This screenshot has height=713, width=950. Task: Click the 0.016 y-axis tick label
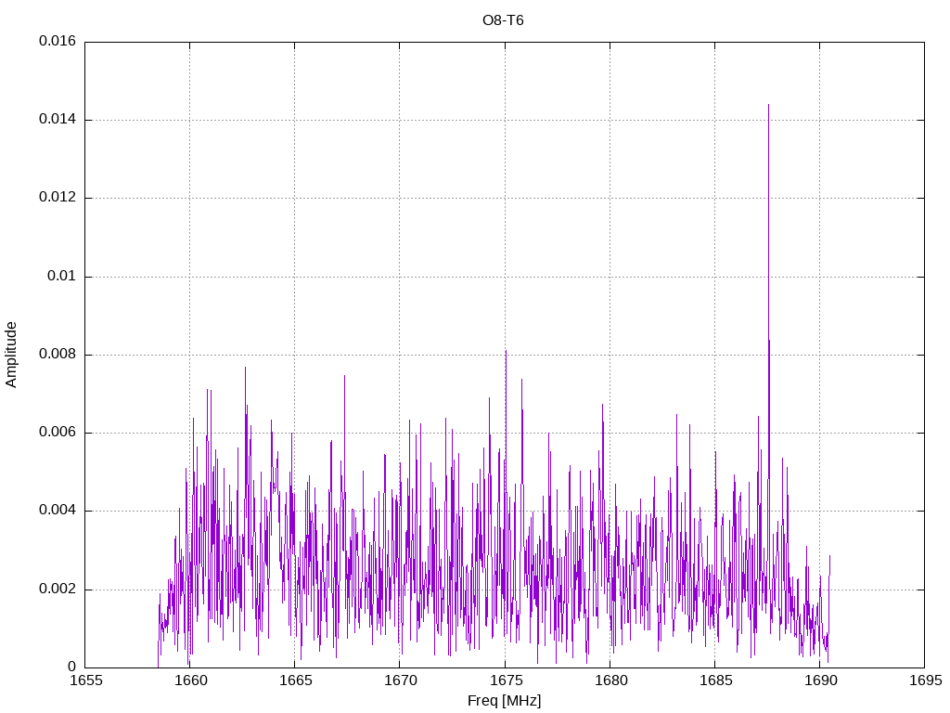(58, 41)
